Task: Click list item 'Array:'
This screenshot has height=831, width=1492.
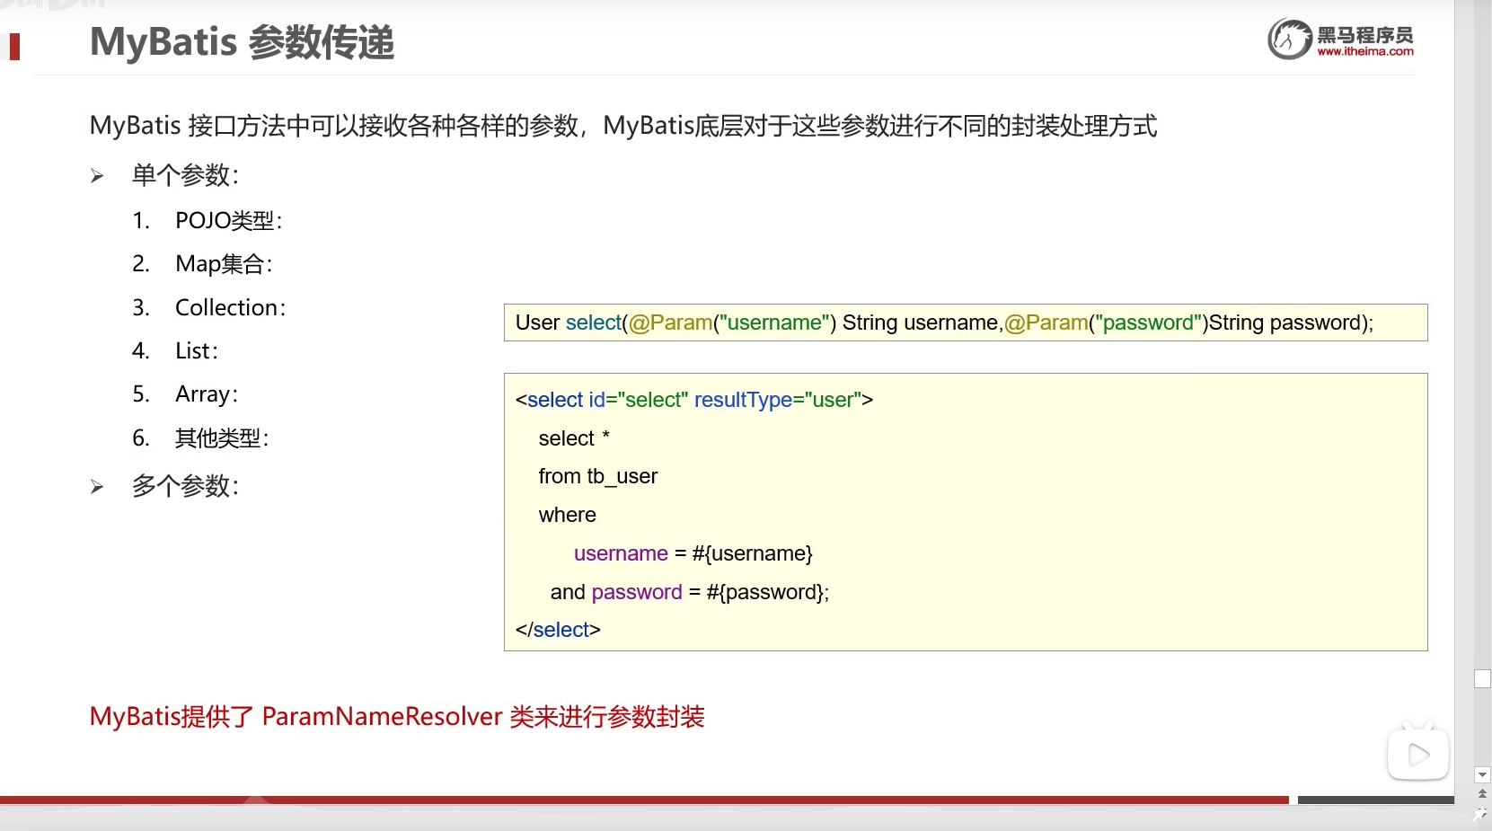Action: point(207,394)
